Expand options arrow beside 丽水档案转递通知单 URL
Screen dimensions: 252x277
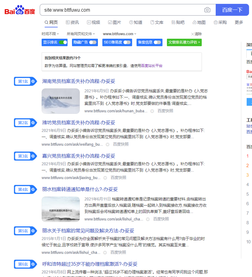(148, 219)
